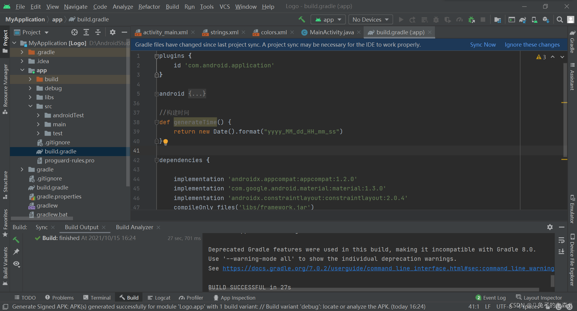Click next highlighted error arrow

tap(562, 57)
